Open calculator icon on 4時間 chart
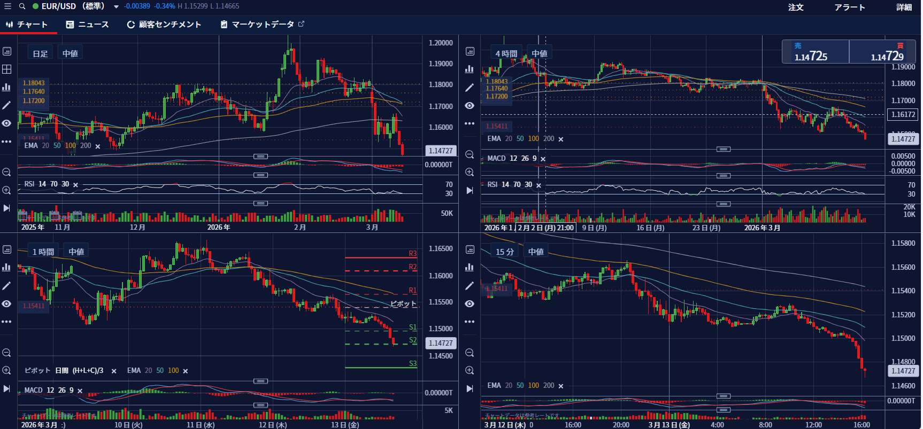 [x=470, y=51]
